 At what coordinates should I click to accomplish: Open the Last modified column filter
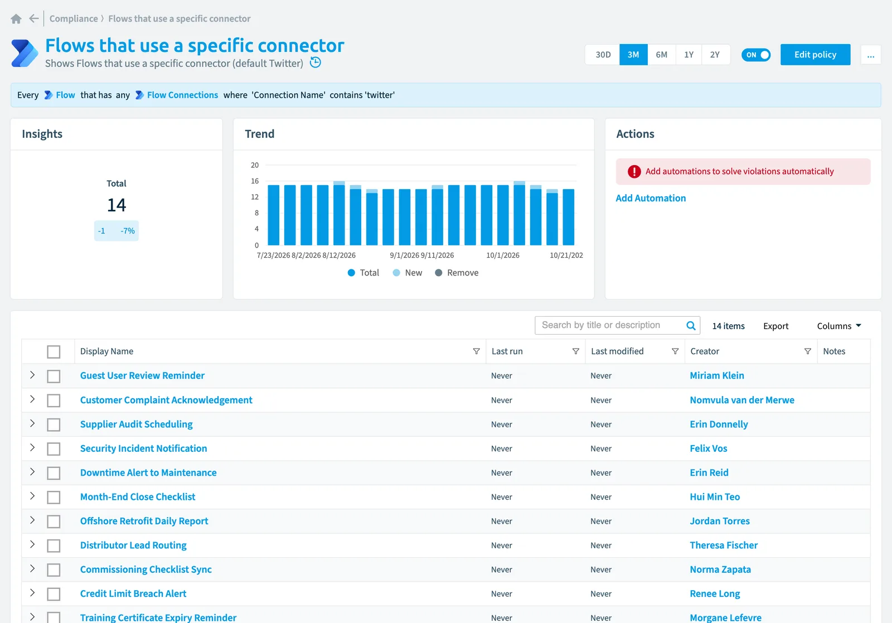[675, 351]
